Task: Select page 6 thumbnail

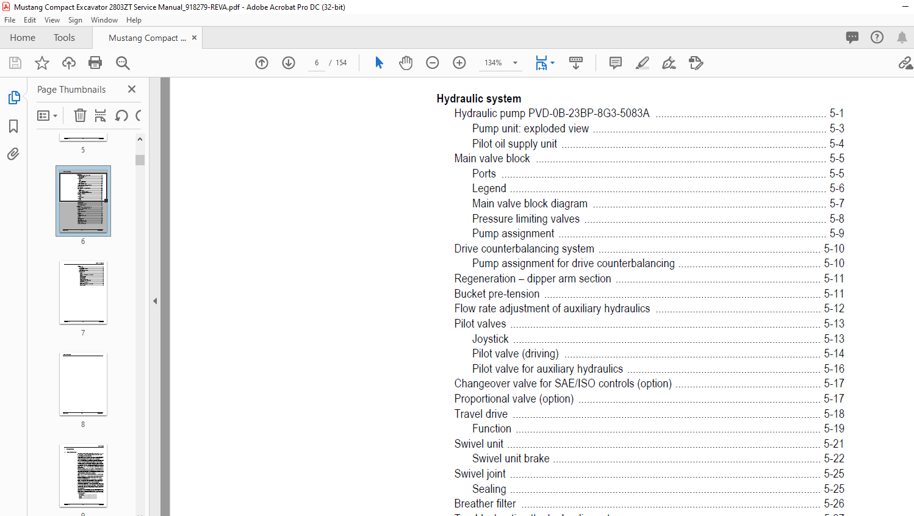Action: [83, 201]
